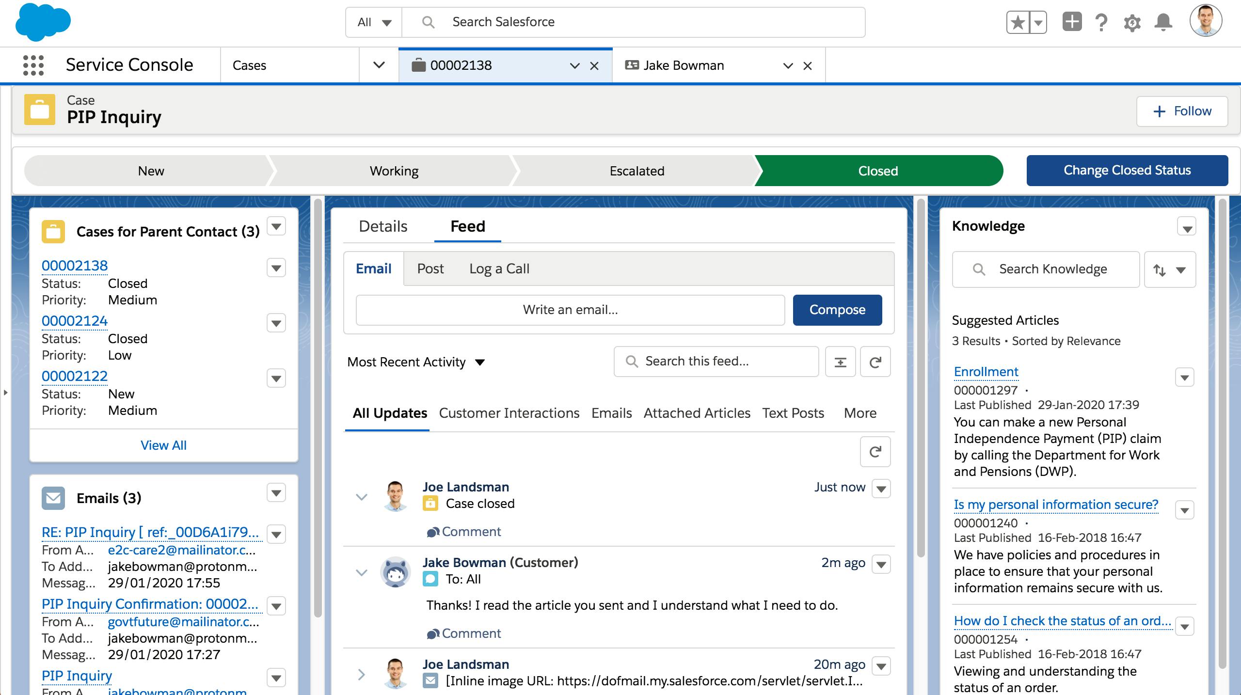Open the Notifications bell icon
This screenshot has height=695, width=1241.
[x=1163, y=22]
